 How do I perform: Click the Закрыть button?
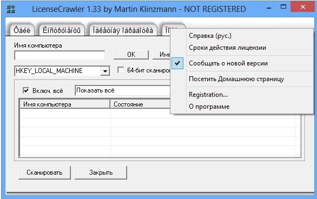click(x=101, y=173)
